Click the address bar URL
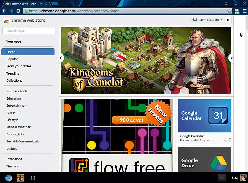The width and height of the screenshot is (248, 183). tap(74, 11)
